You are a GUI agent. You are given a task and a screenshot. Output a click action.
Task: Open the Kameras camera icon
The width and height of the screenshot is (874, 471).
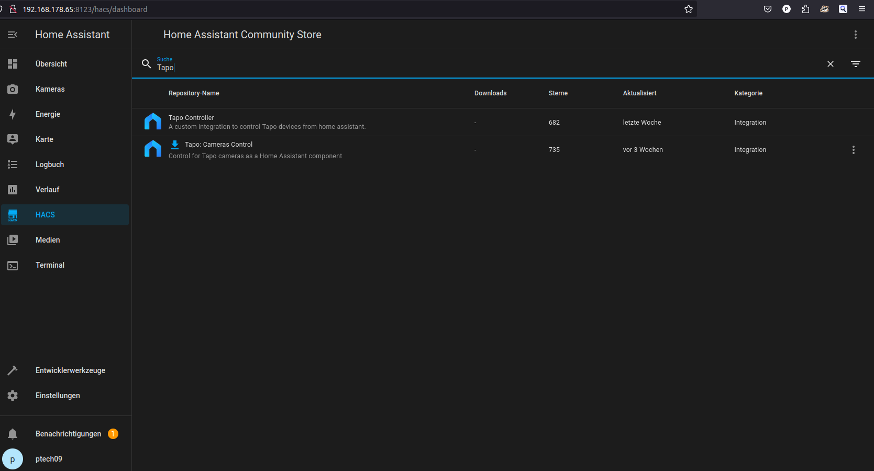[13, 89]
